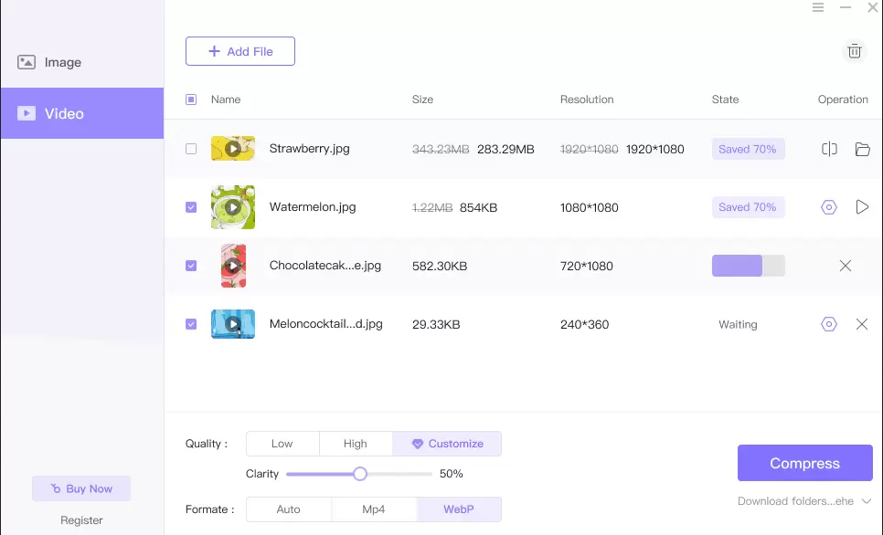Click the Name column header
This screenshot has width=883, height=535.
point(226,100)
